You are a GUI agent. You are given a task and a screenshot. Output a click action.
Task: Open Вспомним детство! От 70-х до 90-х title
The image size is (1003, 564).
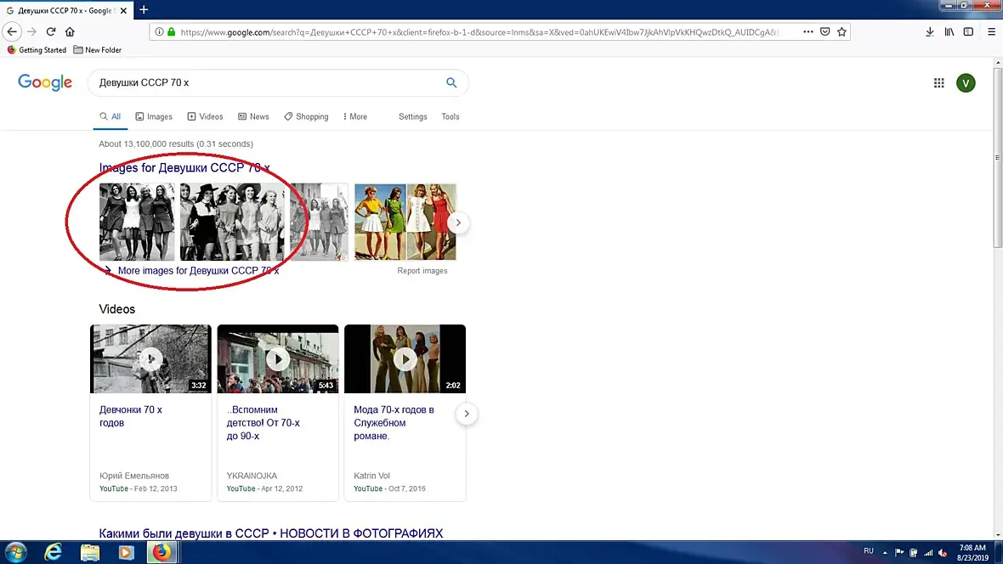[263, 423]
